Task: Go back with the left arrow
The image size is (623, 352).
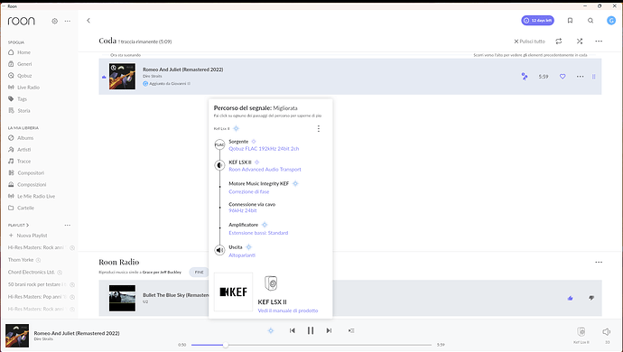Action: pos(88,21)
